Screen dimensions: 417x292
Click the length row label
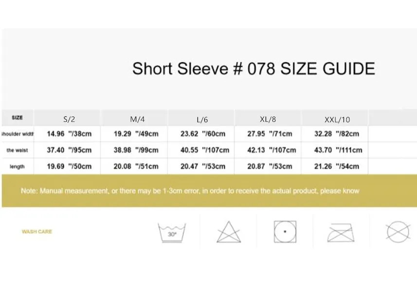click(17, 166)
